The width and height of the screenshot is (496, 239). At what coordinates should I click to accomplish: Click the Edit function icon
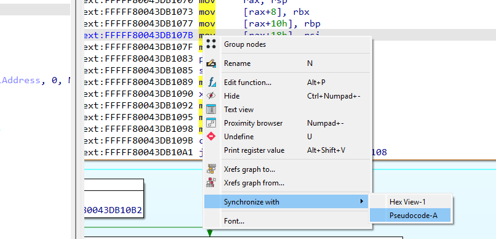[x=211, y=83]
